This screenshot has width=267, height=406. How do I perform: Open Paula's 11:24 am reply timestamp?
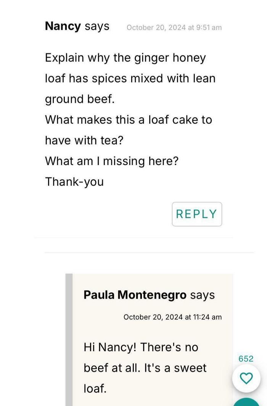172,317
